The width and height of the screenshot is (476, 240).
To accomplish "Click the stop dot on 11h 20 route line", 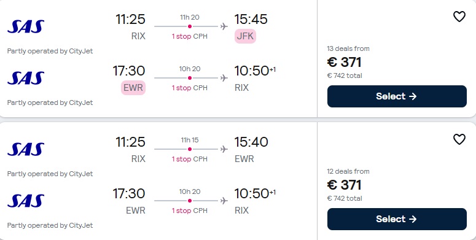I will pos(190,26).
